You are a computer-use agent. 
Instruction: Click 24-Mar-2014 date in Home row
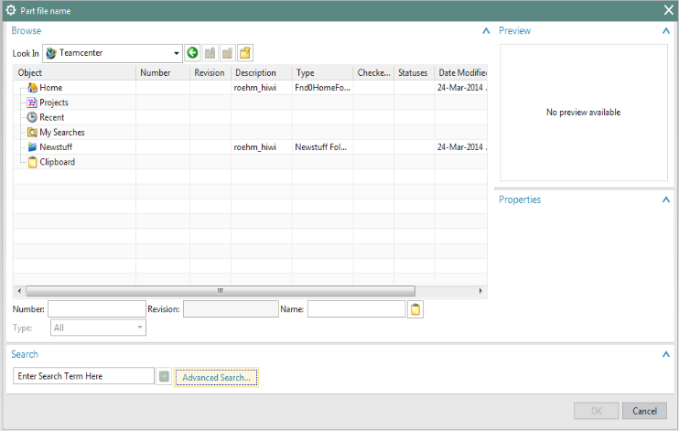tap(461, 88)
